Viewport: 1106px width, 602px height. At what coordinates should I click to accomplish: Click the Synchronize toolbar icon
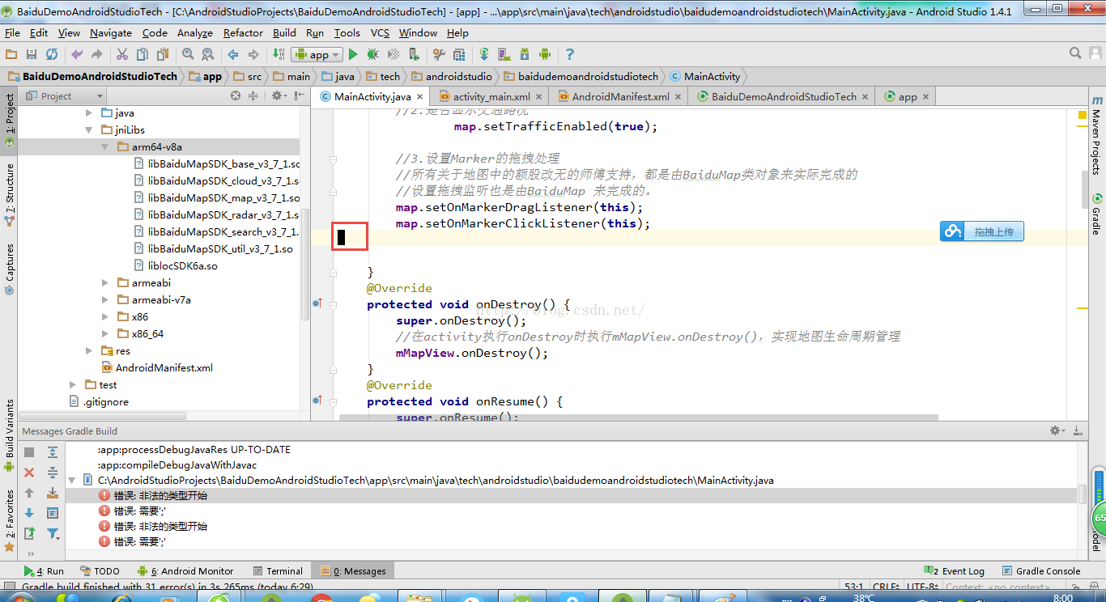click(x=52, y=54)
